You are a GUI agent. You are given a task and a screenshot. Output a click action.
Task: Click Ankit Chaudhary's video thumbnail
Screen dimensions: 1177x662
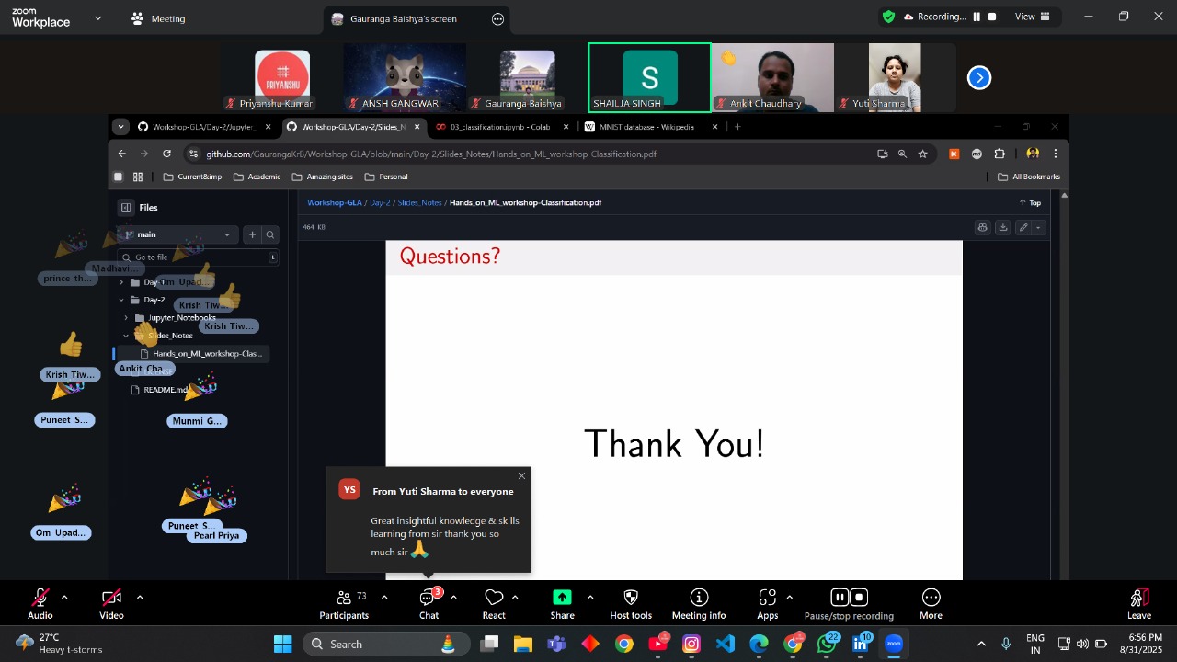pos(772,77)
